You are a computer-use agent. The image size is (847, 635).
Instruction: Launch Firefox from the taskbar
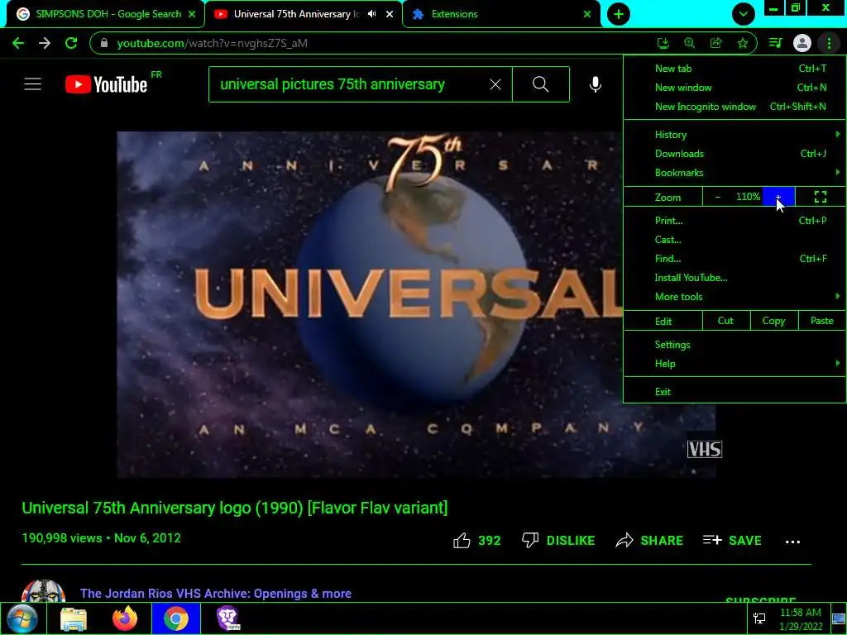[125, 618]
